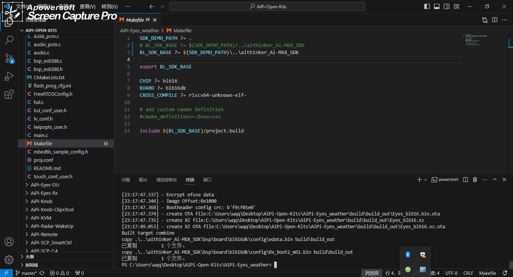Switch to the 调试控制台 panel tab
Screen dimensions: 513x277
pyautogui.click(x=166, y=180)
